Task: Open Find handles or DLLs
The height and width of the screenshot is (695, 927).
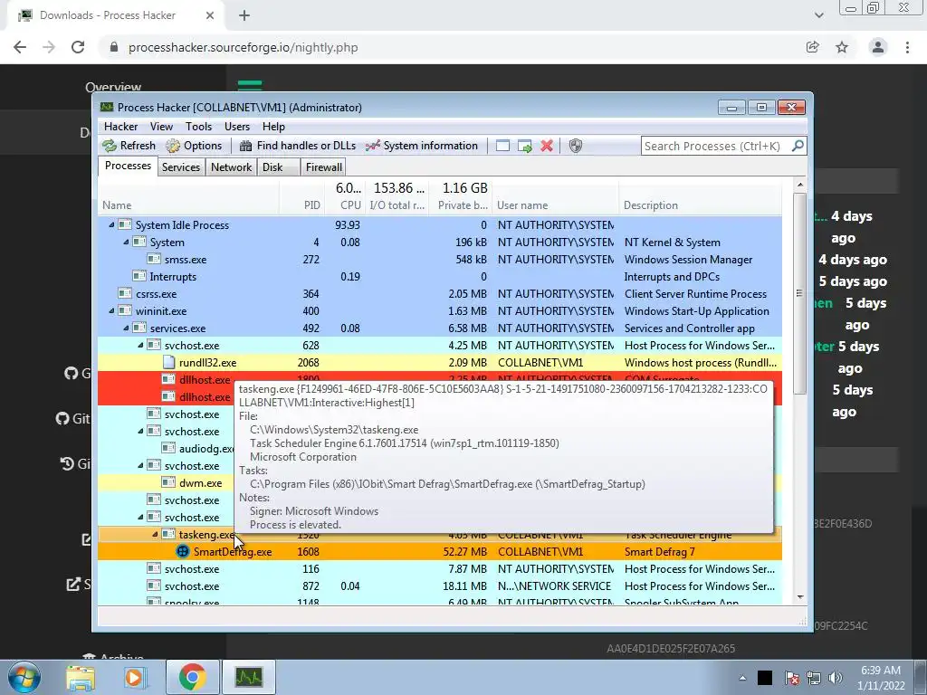Action: click(297, 146)
